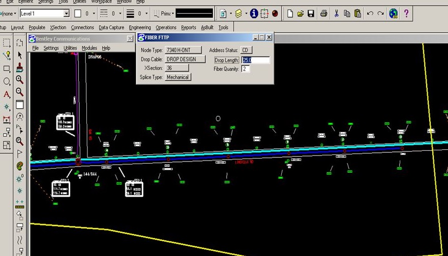
Task: Click the paintbrush Update View icon
Action: point(19,68)
